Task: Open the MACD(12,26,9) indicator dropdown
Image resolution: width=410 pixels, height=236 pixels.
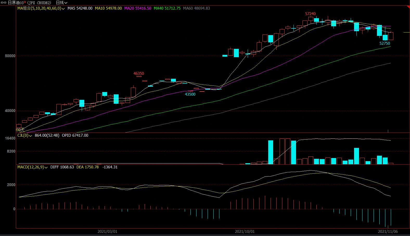Action: tap(33, 167)
